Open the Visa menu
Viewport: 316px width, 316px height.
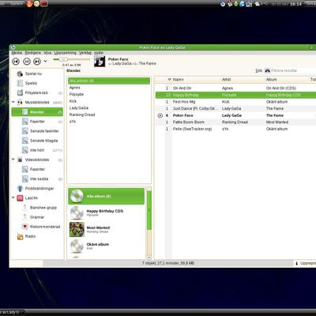[47, 53]
